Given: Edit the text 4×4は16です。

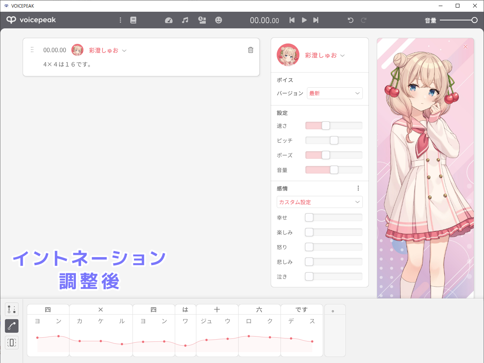Looking at the screenshot, I should point(67,65).
